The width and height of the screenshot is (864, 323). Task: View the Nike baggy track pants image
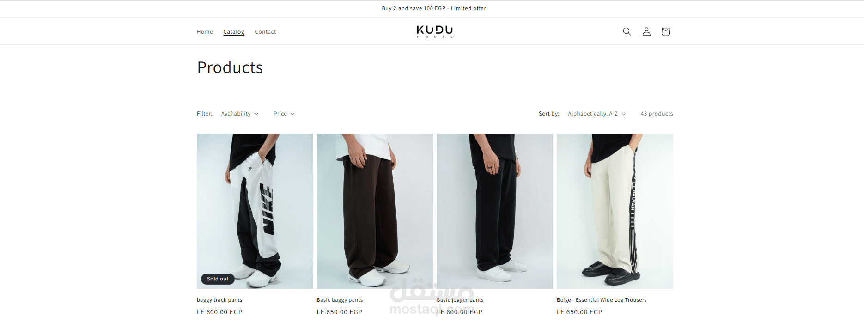[255, 211]
